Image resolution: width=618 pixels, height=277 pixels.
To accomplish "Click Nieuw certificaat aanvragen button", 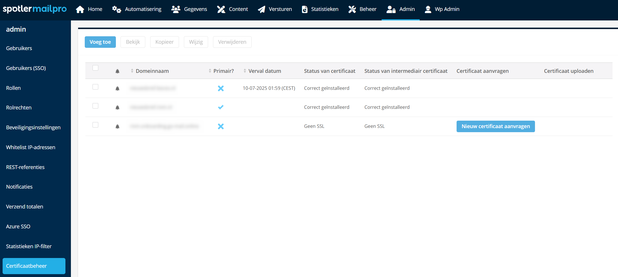I will [x=495, y=126].
